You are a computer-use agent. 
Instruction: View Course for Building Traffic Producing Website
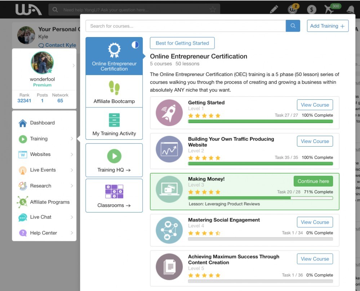315,142
